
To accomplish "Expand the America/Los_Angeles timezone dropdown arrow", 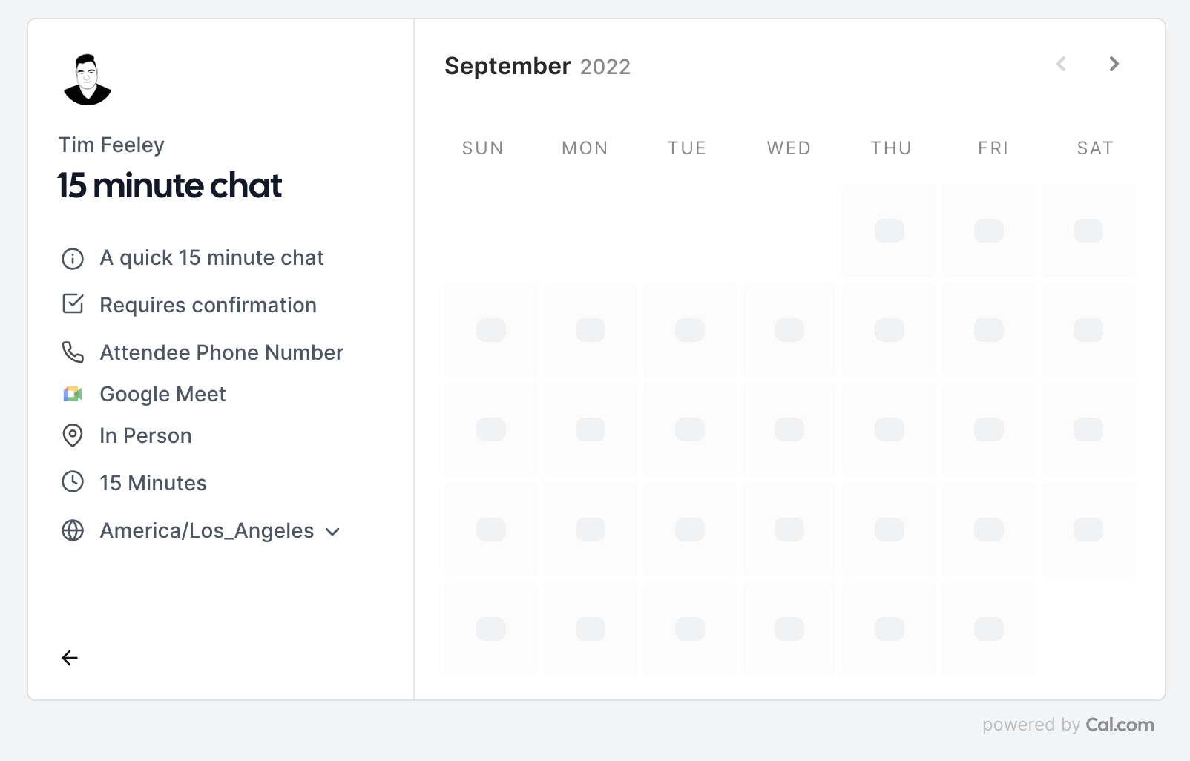I will pyautogui.click(x=333, y=532).
